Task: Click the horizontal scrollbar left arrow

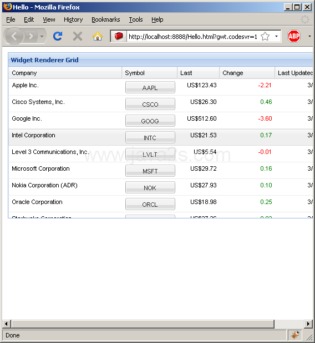Action: (x=6, y=324)
